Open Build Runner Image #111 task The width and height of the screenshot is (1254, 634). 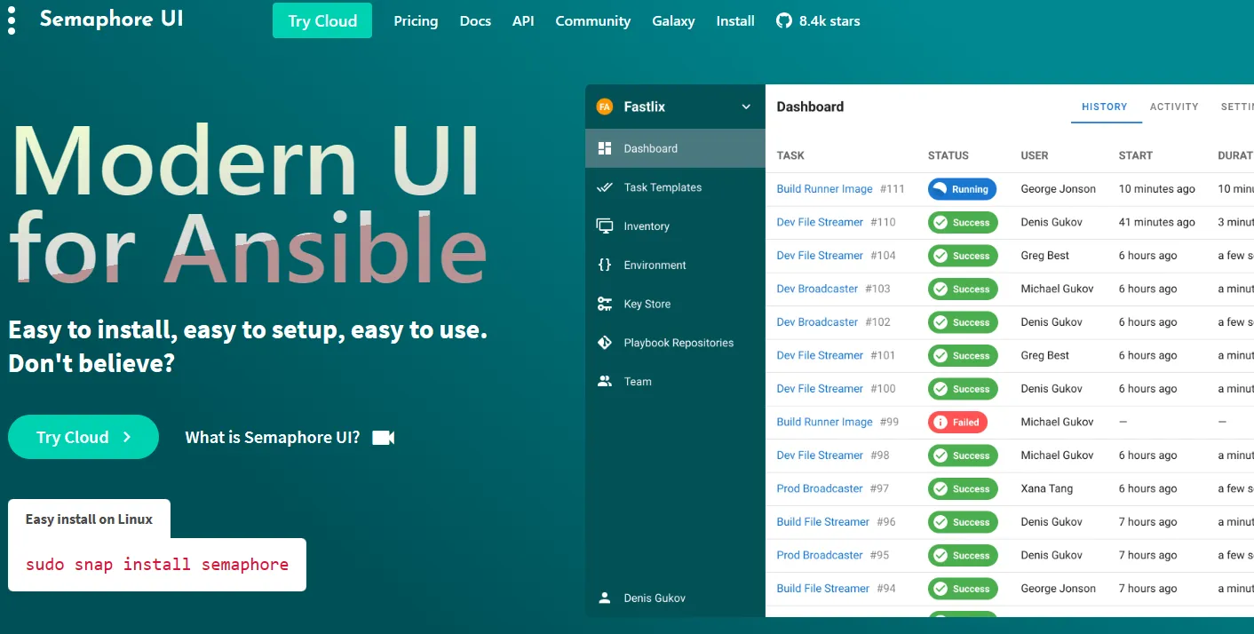[824, 189]
